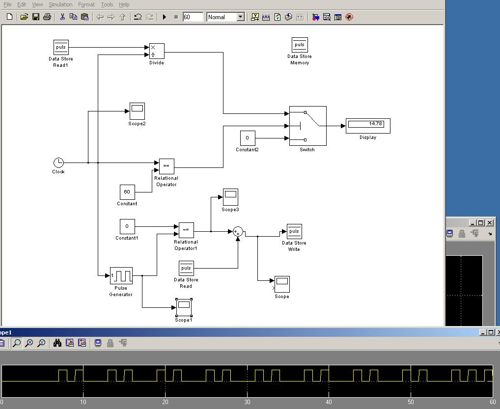500x409 pixels.
Task: Open the Tools menu
Action: (x=107, y=4)
